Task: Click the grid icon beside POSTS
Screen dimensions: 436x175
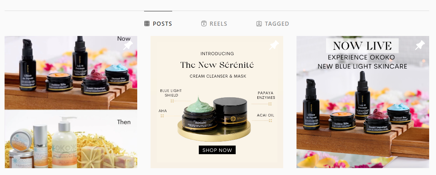Action: point(147,24)
